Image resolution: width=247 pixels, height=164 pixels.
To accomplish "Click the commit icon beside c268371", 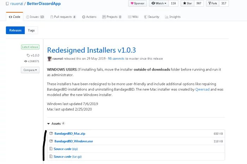I will click(x=26, y=61).
